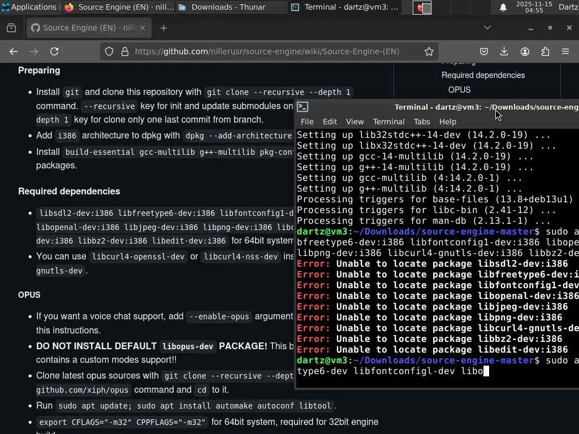The height and width of the screenshot is (434, 579).
Task: Open the terminal Edit menu
Action: [330, 122]
